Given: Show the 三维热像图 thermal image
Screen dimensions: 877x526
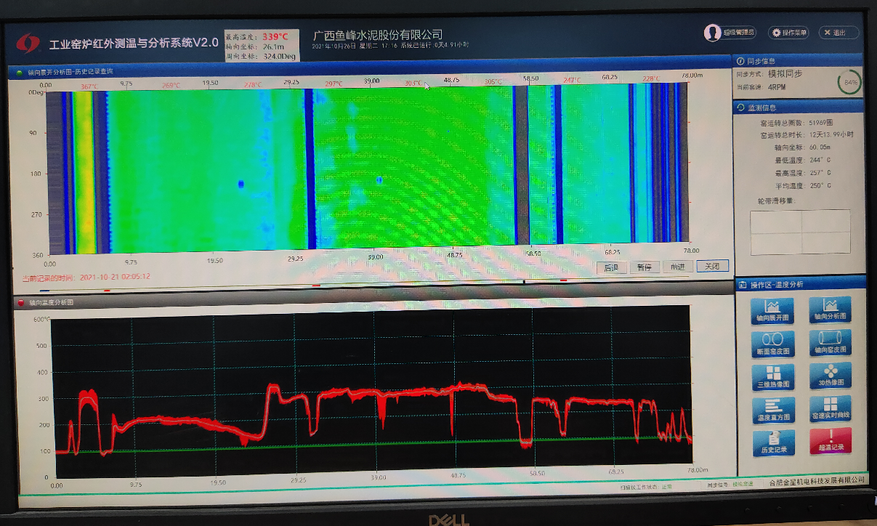Looking at the screenshot, I should (773, 377).
